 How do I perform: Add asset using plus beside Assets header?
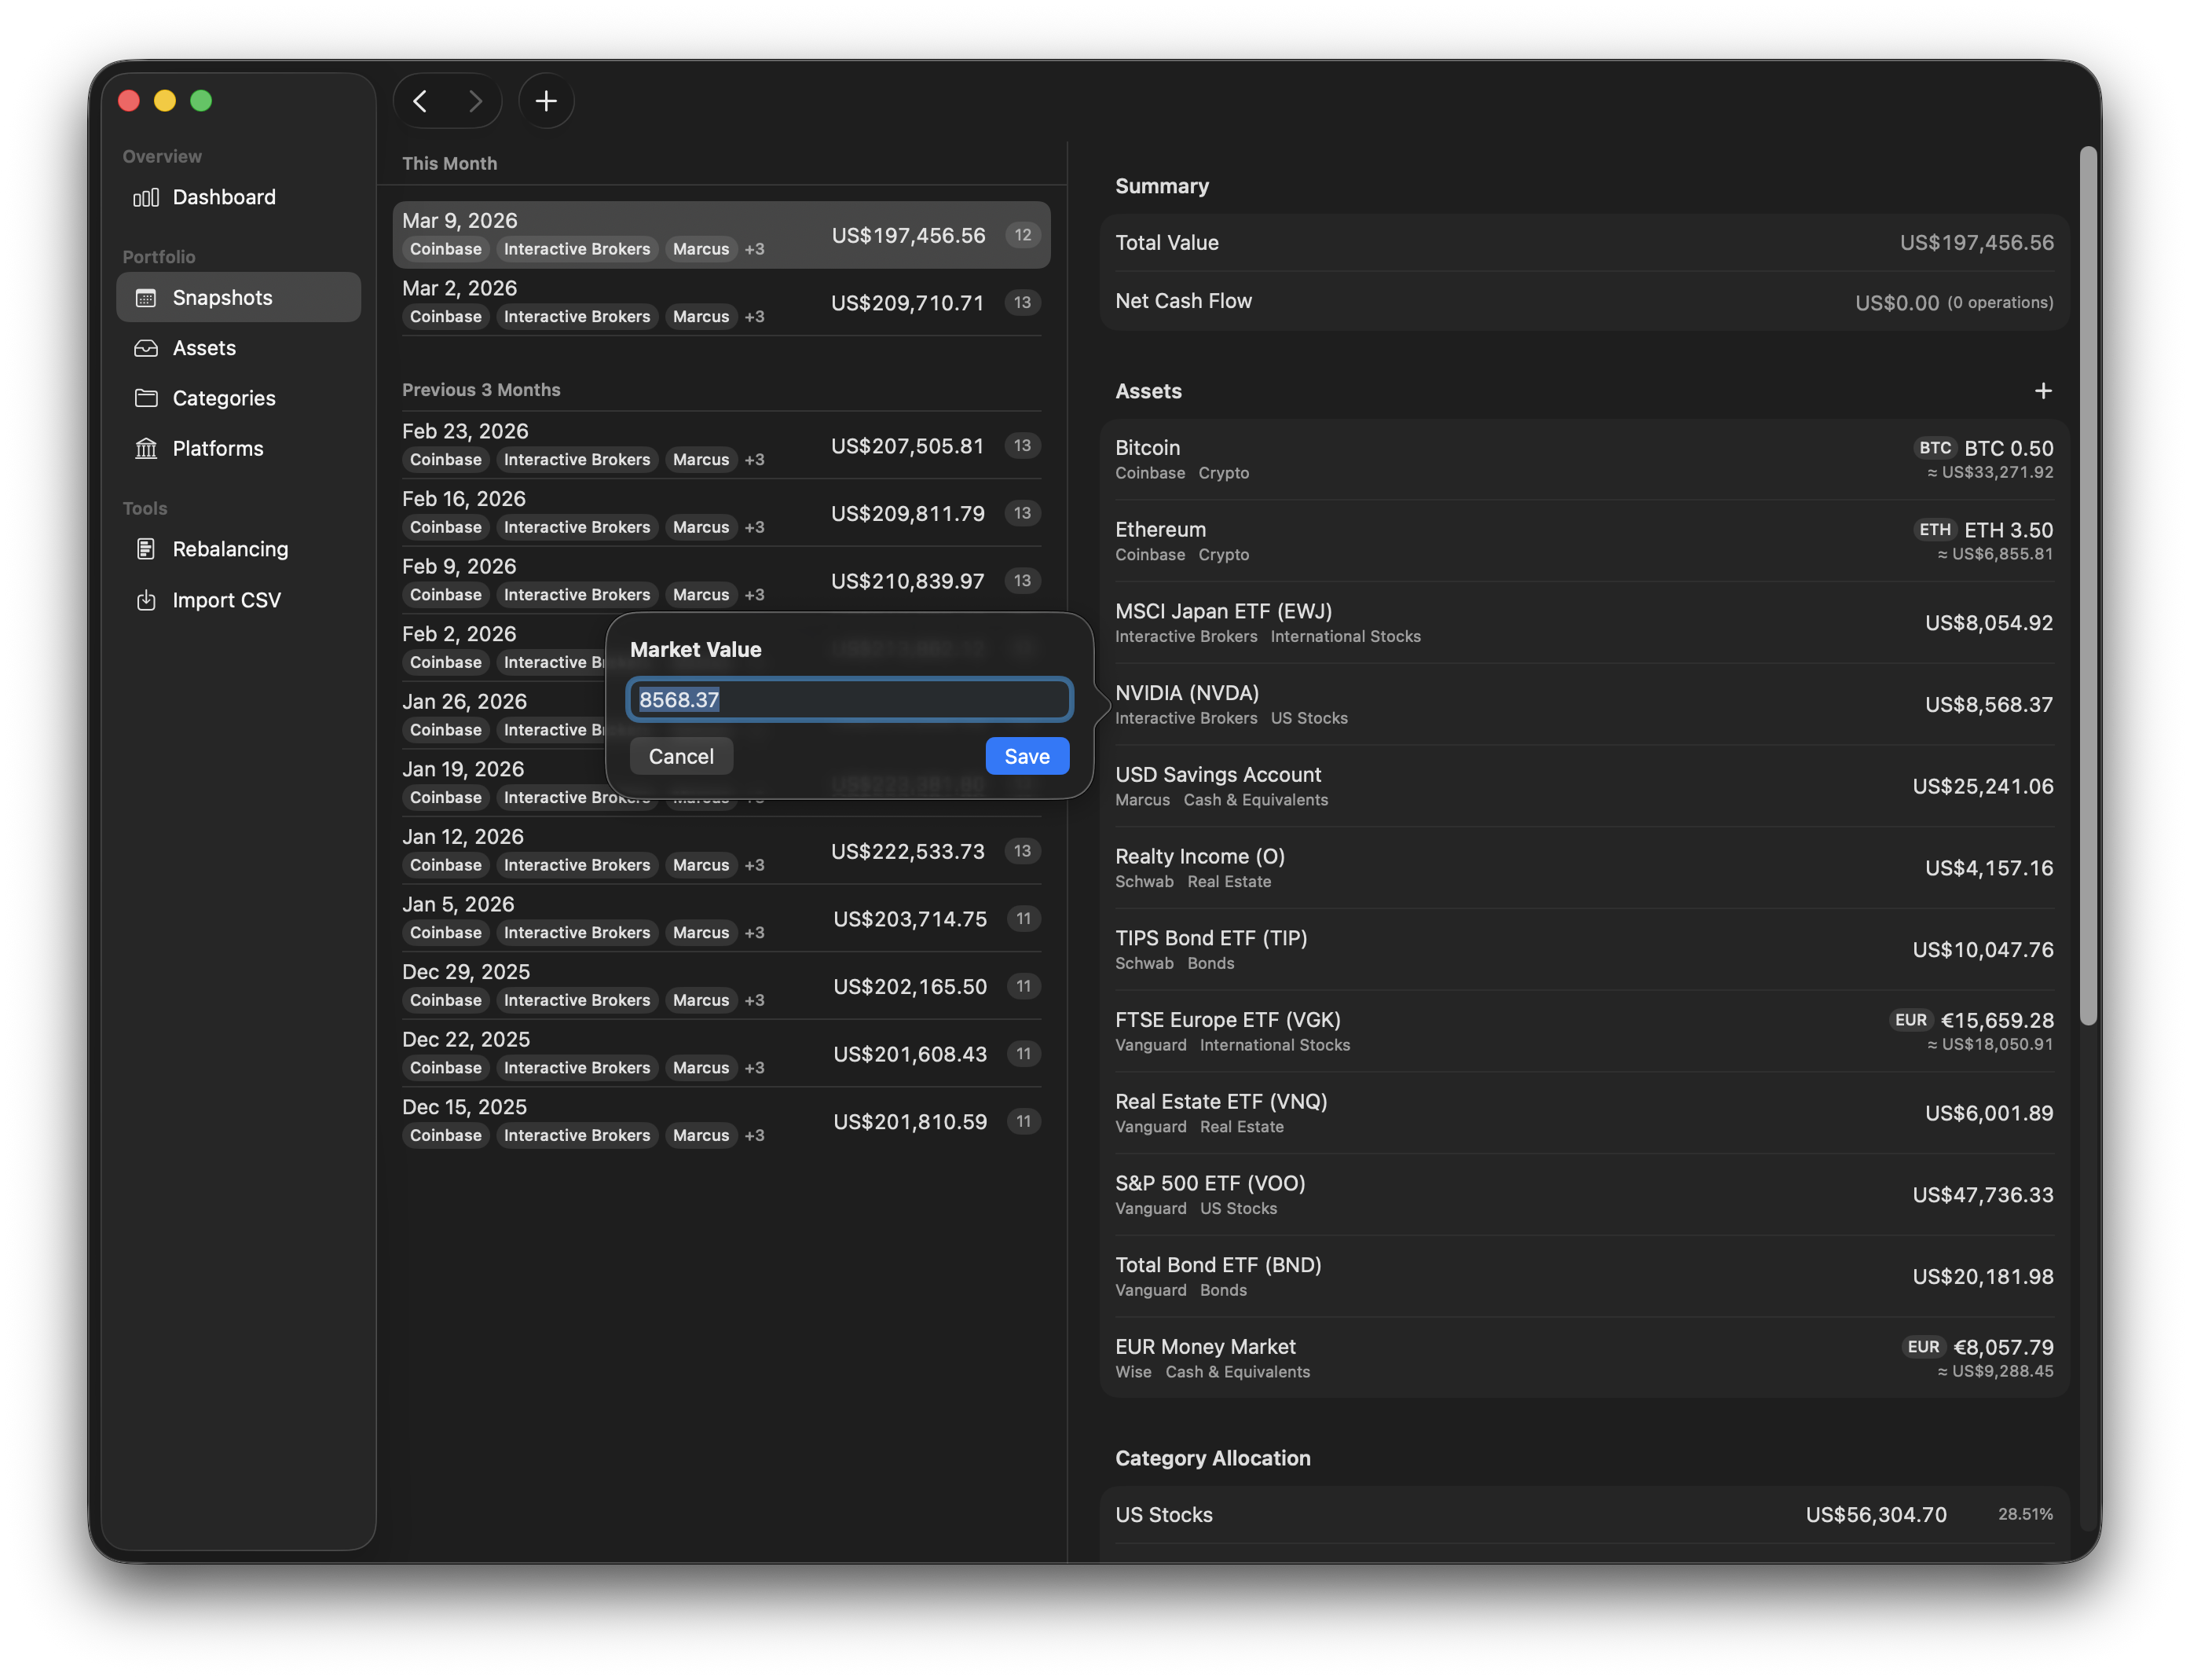click(x=2042, y=391)
